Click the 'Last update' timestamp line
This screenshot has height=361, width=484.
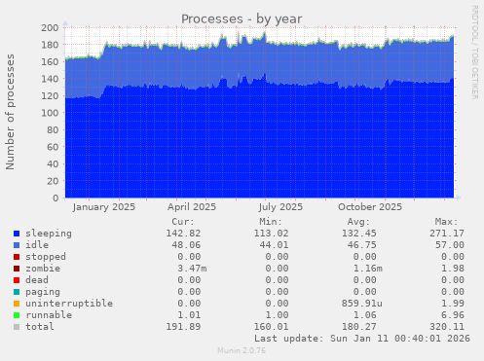click(362, 339)
